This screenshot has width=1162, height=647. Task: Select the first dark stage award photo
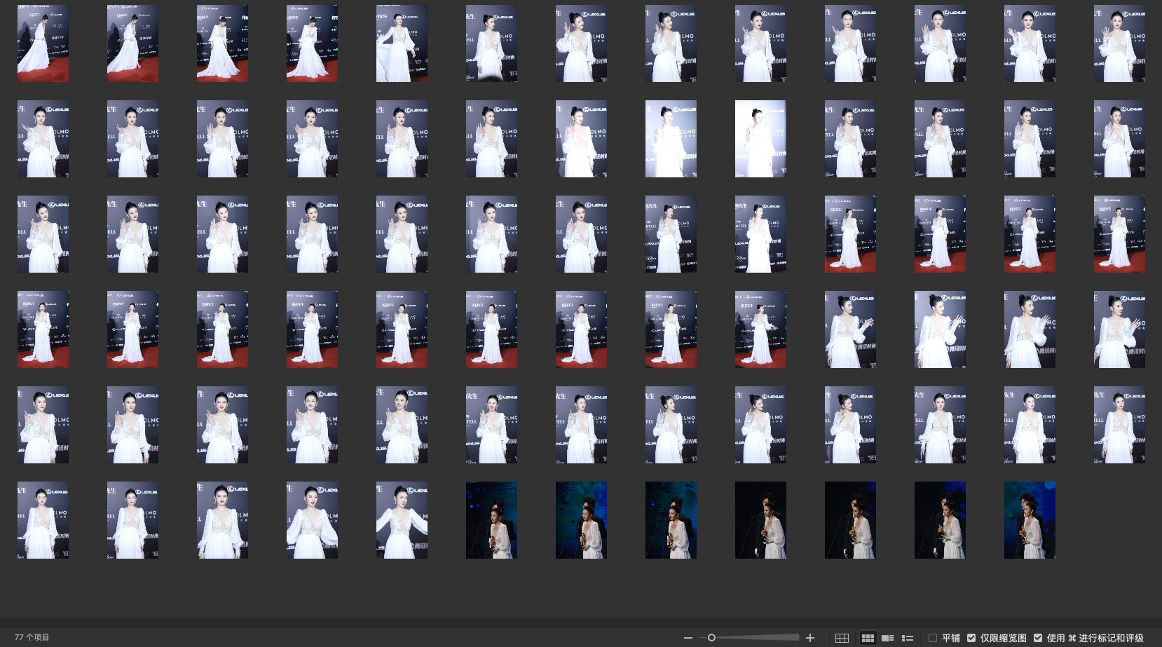(x=491, y=520)
